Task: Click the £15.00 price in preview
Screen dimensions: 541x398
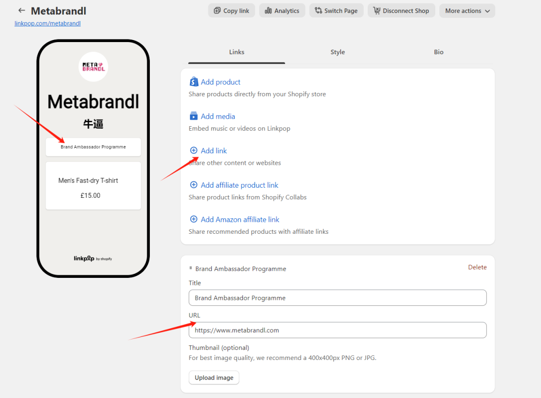Action: pos(90,196)
